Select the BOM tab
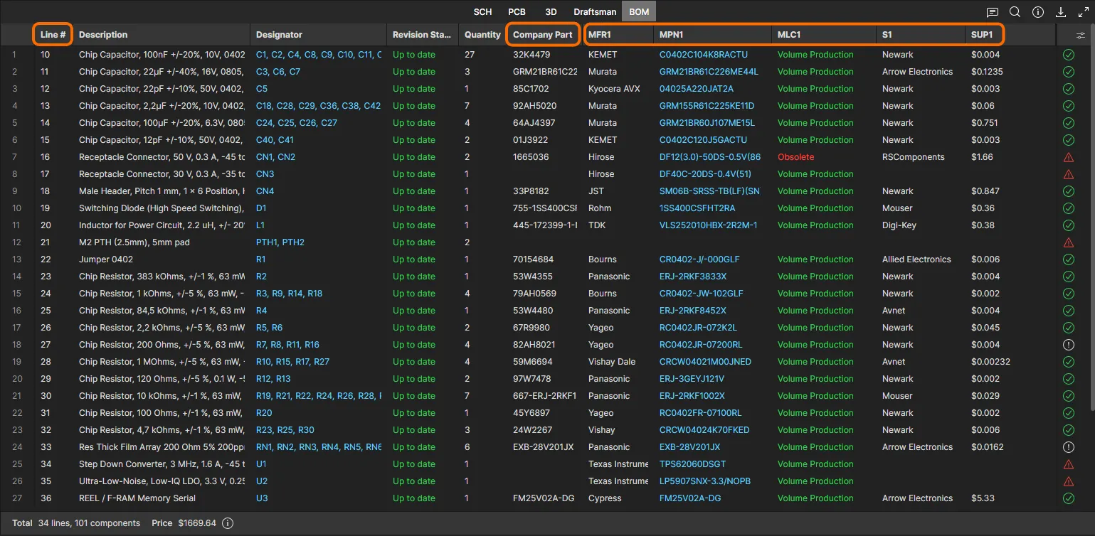The width and height of the screenshot is (1095, 536). coord(639,12)
